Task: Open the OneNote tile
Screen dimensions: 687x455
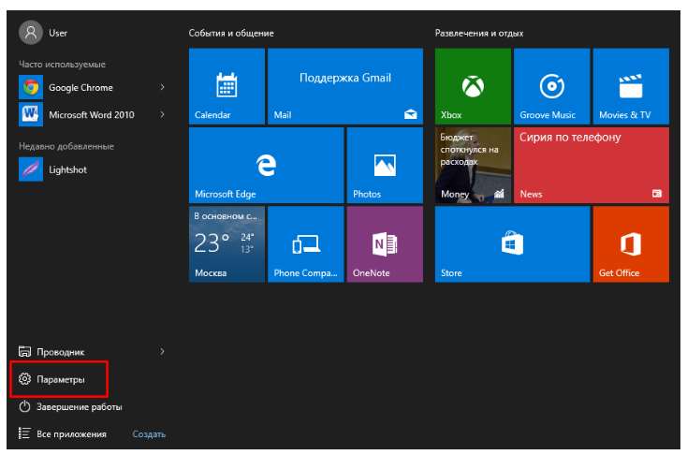Action: (x=385, y=244)
